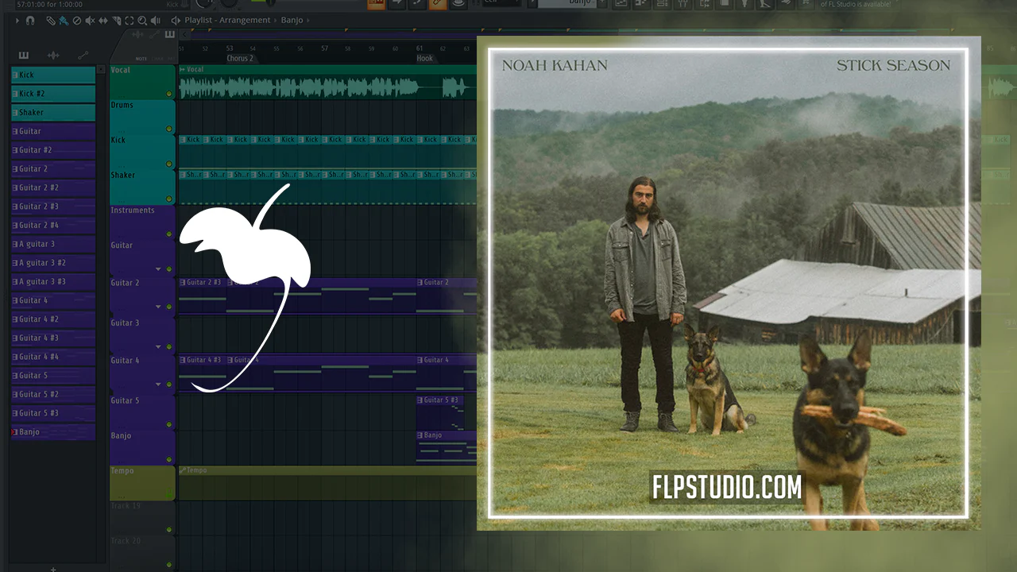Add new pattern with picker plus button
This screenshot has height=572, width=1017.
53,568
